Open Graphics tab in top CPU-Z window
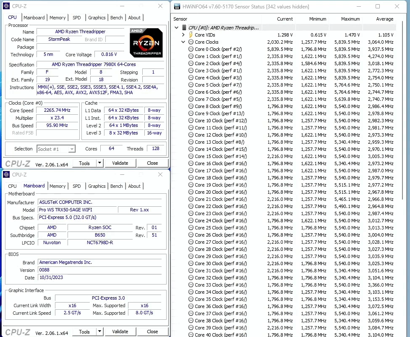The width and height of the screenshot is (410, 337). tap(97, 18)
